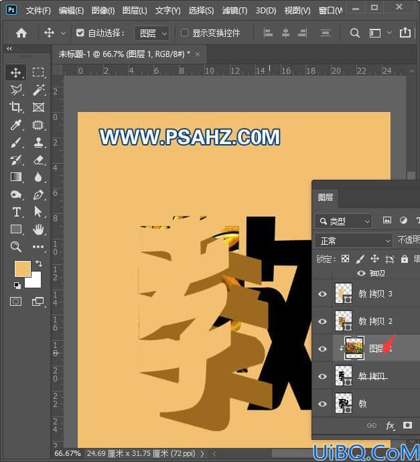Select the Polygonal Lasso tool
The height and width of the screenshot is (462, 420).
(16, 90)
